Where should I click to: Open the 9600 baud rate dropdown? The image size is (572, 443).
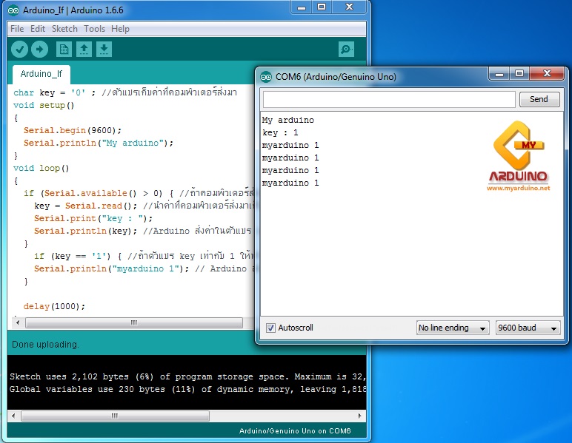528,328
